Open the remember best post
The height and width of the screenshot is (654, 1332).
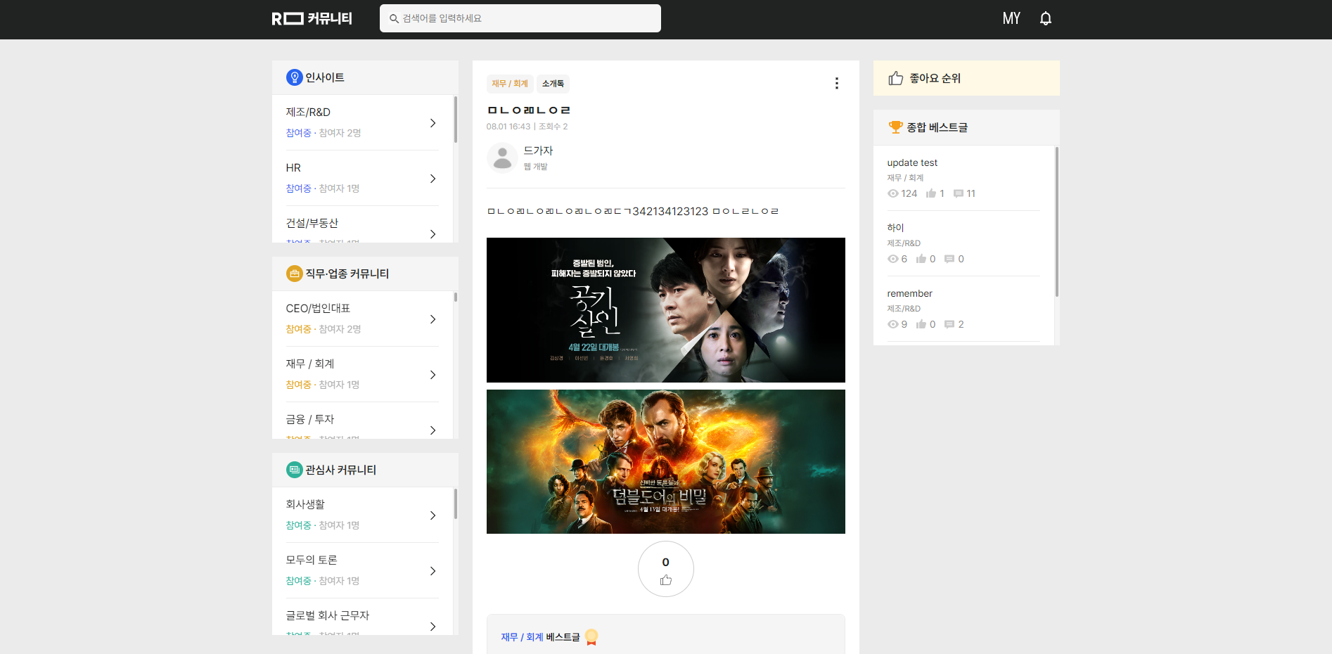[909, 294]
